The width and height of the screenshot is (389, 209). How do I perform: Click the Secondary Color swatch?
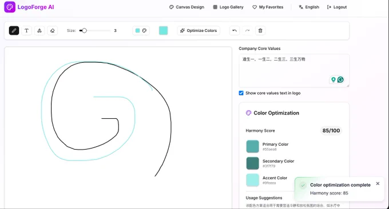(252, 163)
